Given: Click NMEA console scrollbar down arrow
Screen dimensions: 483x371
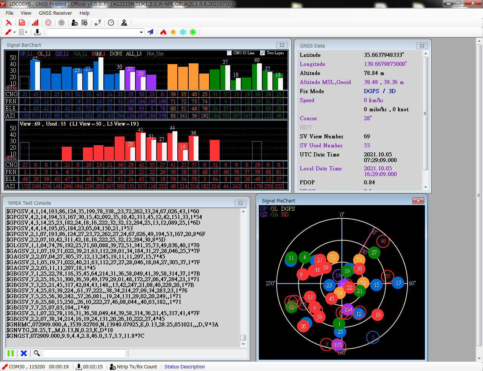Looking at the screenshot, I should tap(243, 344).
